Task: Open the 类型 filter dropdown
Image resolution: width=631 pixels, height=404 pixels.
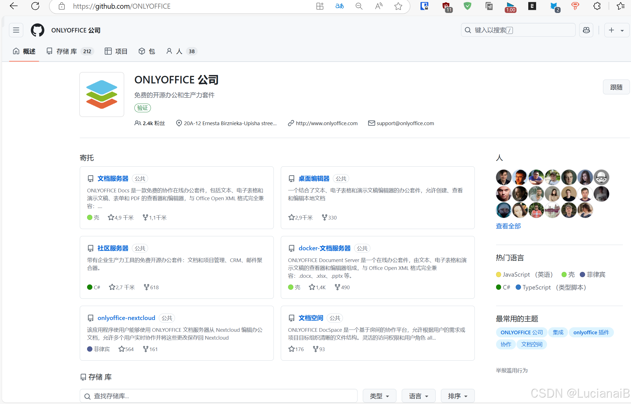Action: pyautogui.click(x=379, y=396)
